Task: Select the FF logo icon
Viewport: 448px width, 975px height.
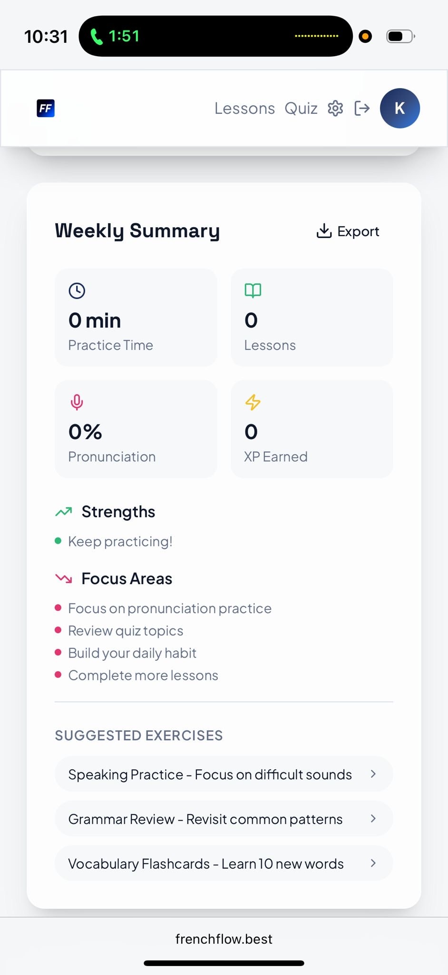Action: coord(45,108)
